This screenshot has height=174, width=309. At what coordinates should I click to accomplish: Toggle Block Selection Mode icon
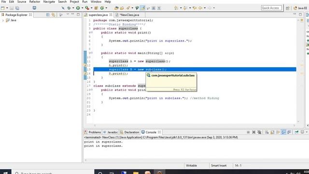click(x=154, y=8)
